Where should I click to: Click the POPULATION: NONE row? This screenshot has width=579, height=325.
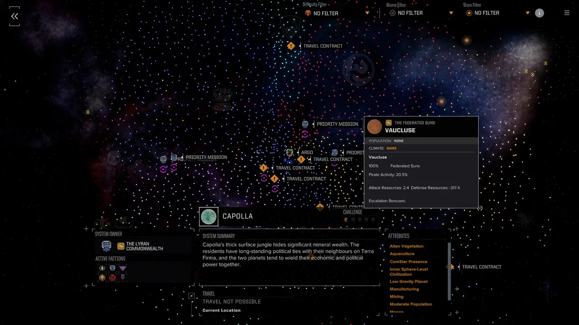coord(421,141)
